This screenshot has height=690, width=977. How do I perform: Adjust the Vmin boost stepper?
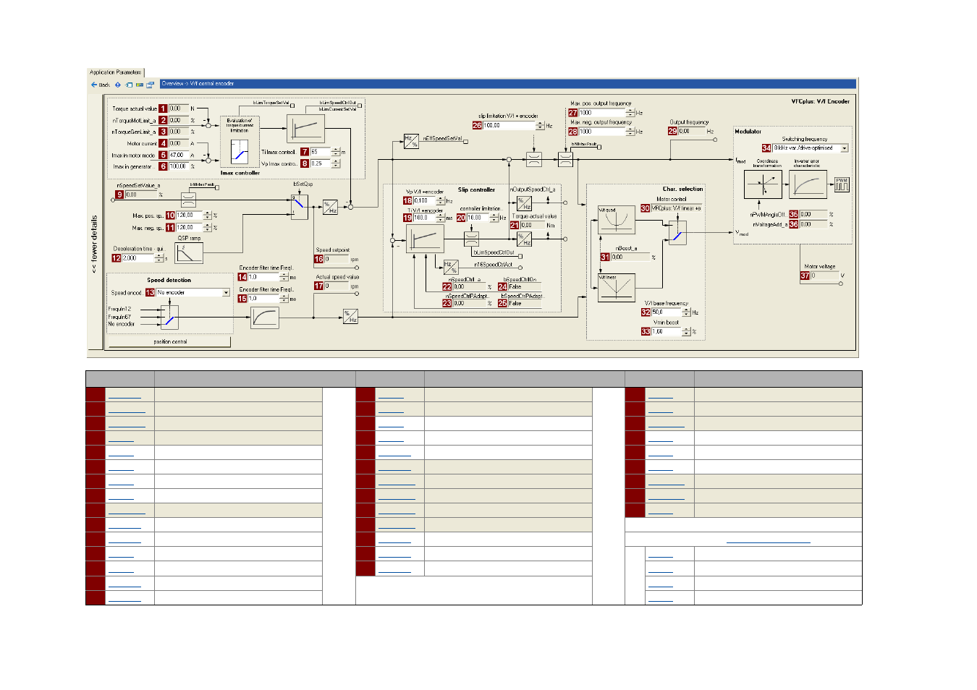coord(686,332)
